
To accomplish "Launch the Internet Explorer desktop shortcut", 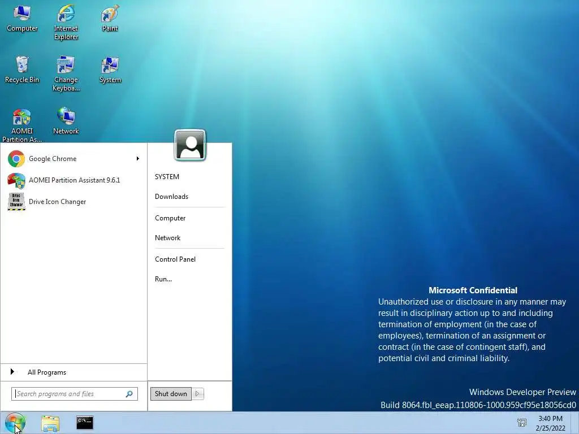I will (66, 22).
